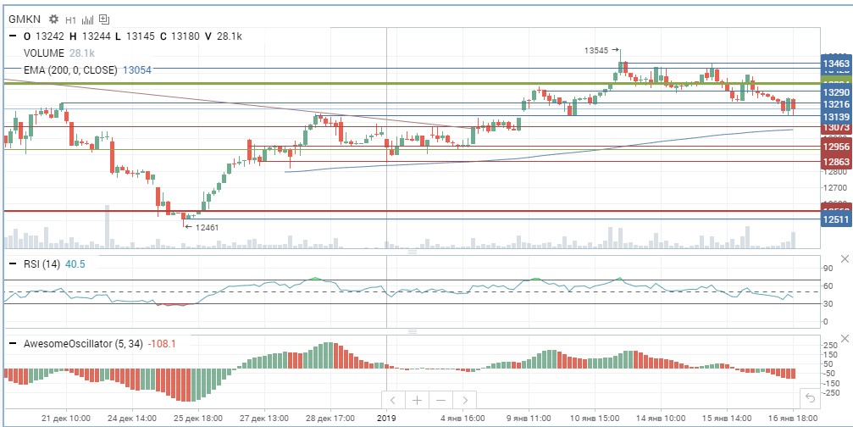Collapse the main chart legend
The width and height of the screenshot is (853, 427).
[13, 36]
